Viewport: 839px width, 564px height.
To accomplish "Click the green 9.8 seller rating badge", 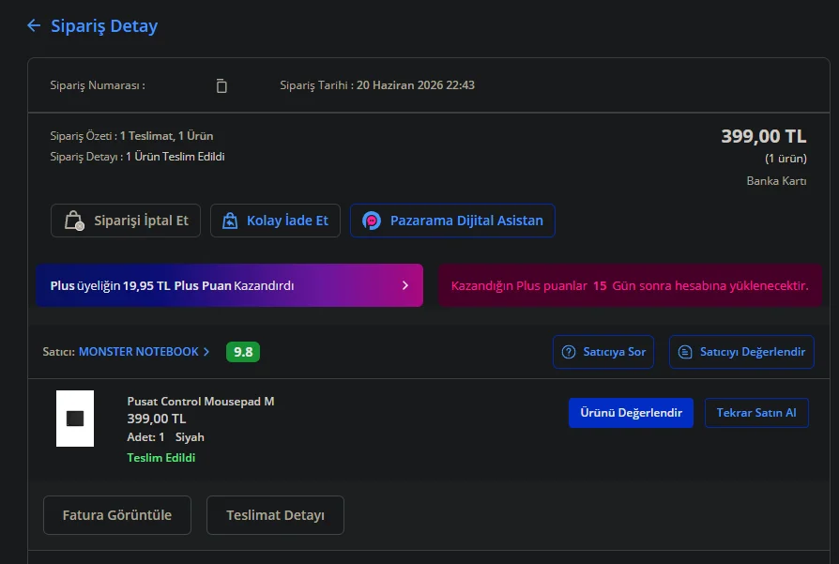I will point(243,352).
